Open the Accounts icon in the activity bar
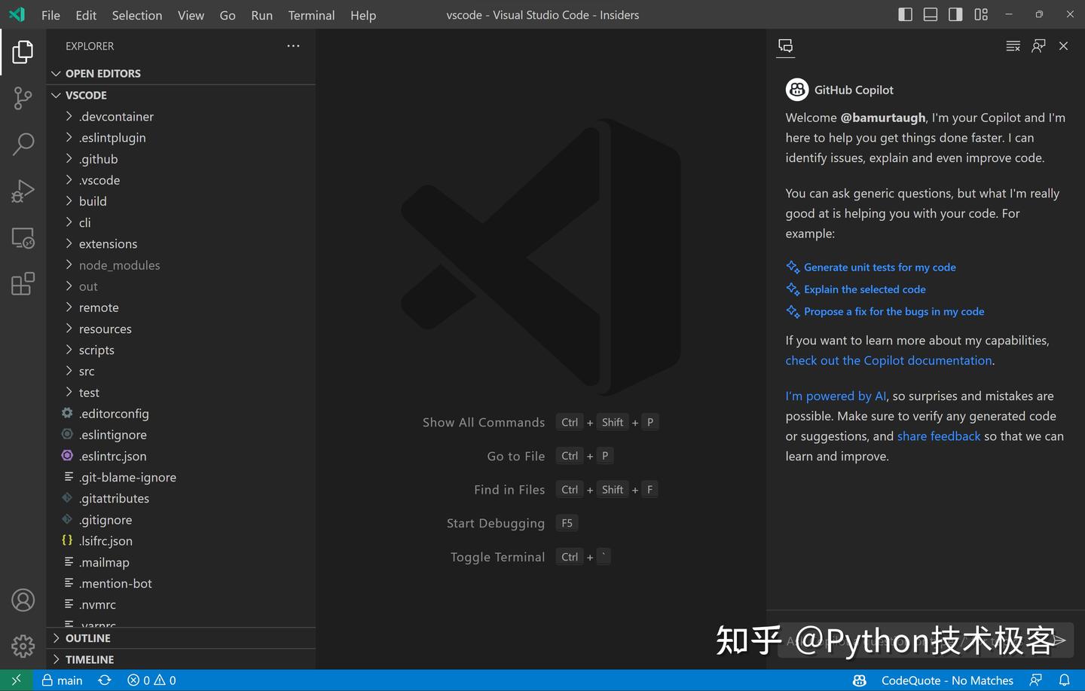Image resolution: width=1085 pixels, height=691 pixels. point(23,600)
